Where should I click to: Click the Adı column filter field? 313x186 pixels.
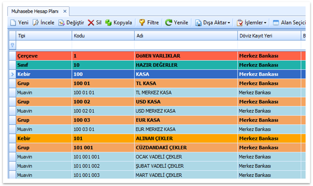(x=186, y=45)
